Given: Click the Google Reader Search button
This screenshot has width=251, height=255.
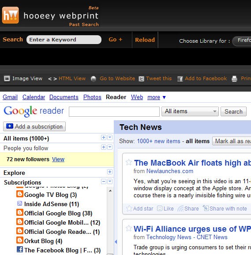Looking at the screenshot, I should click(233, 111).
